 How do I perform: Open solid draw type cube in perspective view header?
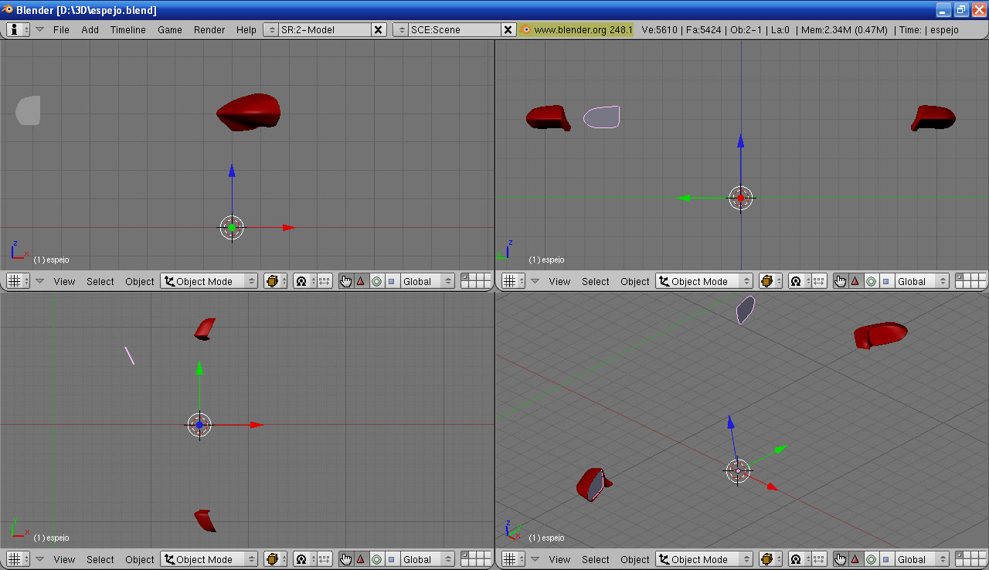pos(770,559)
